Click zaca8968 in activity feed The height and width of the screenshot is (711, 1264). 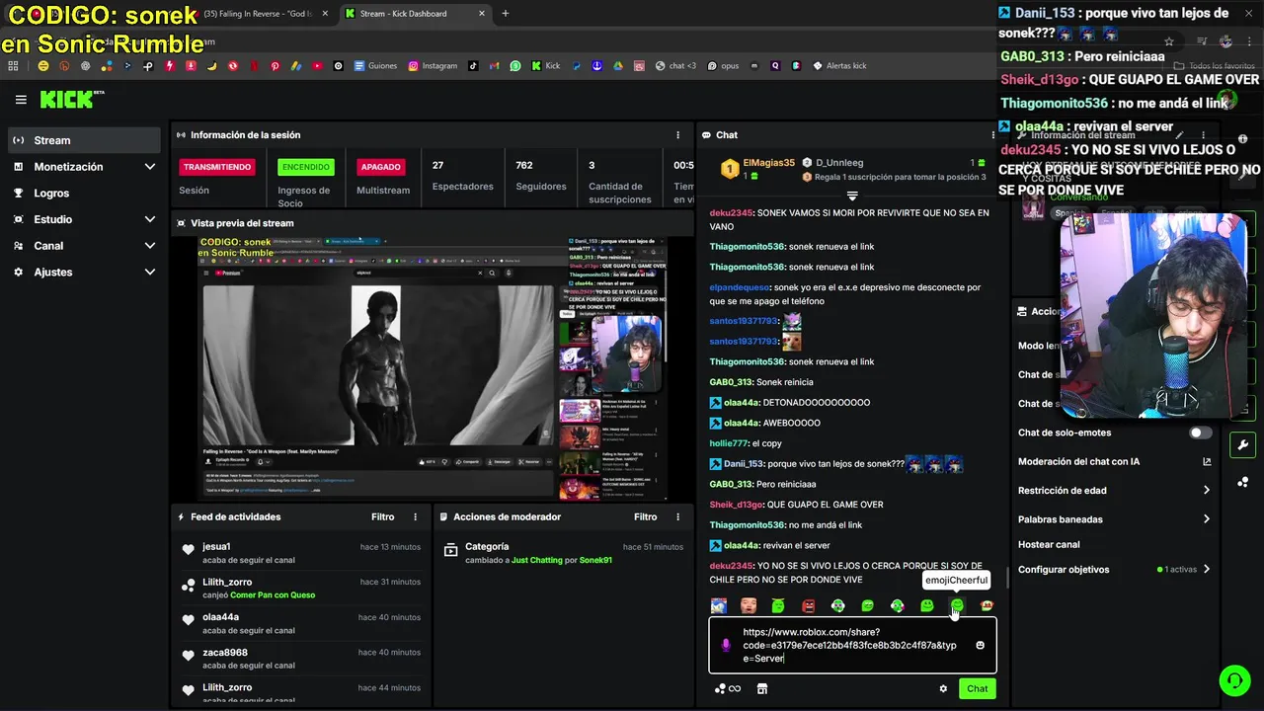(x=225, y=653)
